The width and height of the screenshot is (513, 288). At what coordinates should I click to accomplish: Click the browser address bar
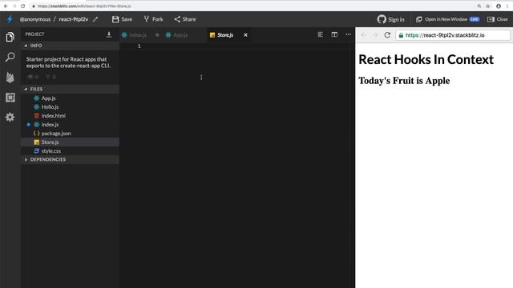click(252, 6)
